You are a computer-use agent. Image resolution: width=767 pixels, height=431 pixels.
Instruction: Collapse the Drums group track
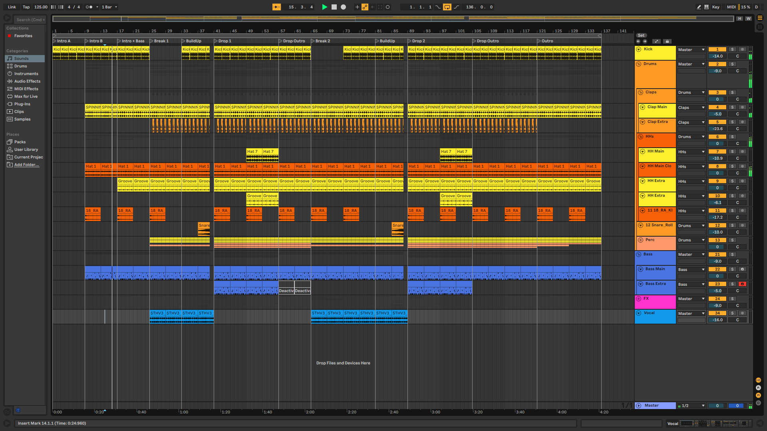pyautogui.click(x=638, y=64)
